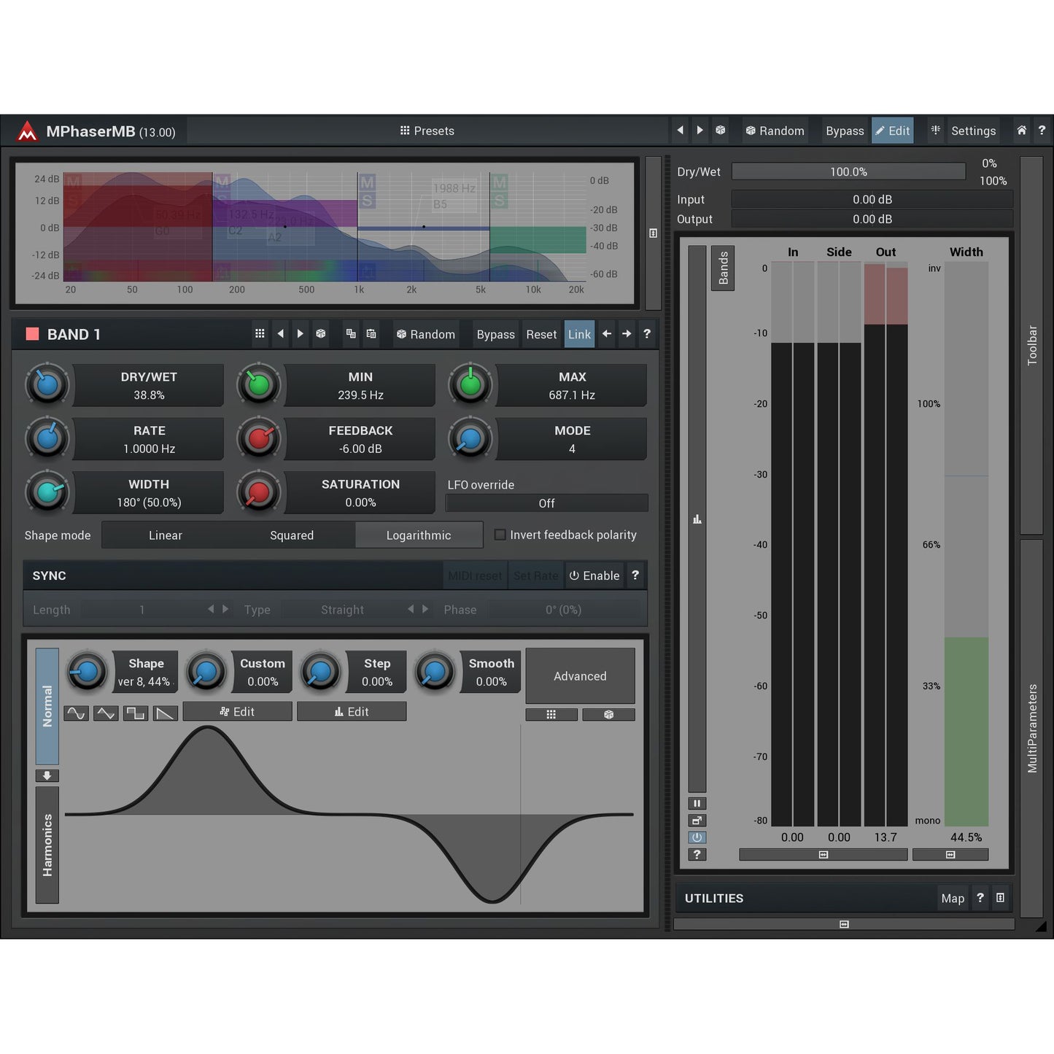Select the square wave shape icon

coord(136,713)
